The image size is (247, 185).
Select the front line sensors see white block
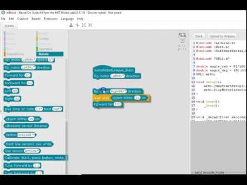pos(29,144)
